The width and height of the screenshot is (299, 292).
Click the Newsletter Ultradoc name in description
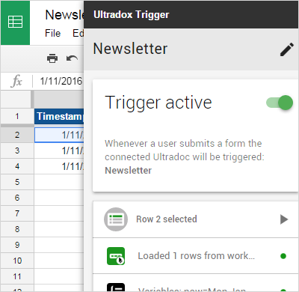tap(128, 171)
